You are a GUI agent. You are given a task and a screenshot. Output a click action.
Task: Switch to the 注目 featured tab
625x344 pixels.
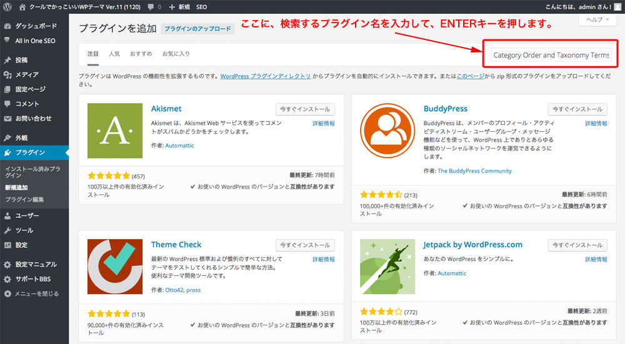click(93, 54)
